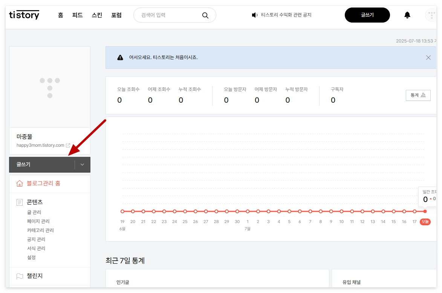The image size is (442, 293).
Task: Click the red 오늘 marker on the chart
Action: tap(425, 222)
